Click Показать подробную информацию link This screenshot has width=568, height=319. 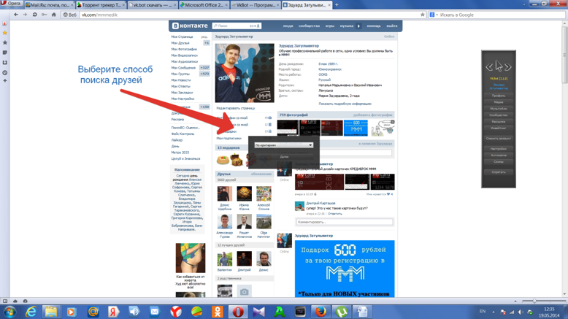pyautogui.click(x=345, y=104)
